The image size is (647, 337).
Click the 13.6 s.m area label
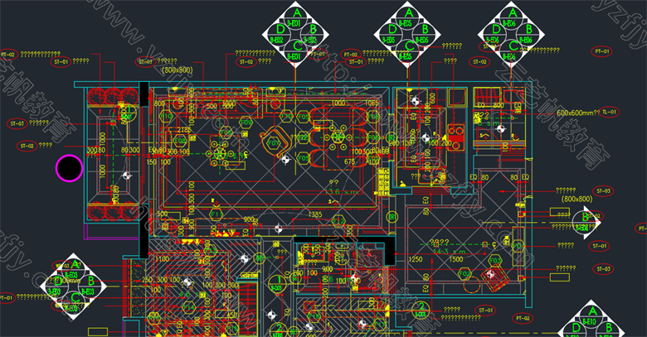point(343,191)
